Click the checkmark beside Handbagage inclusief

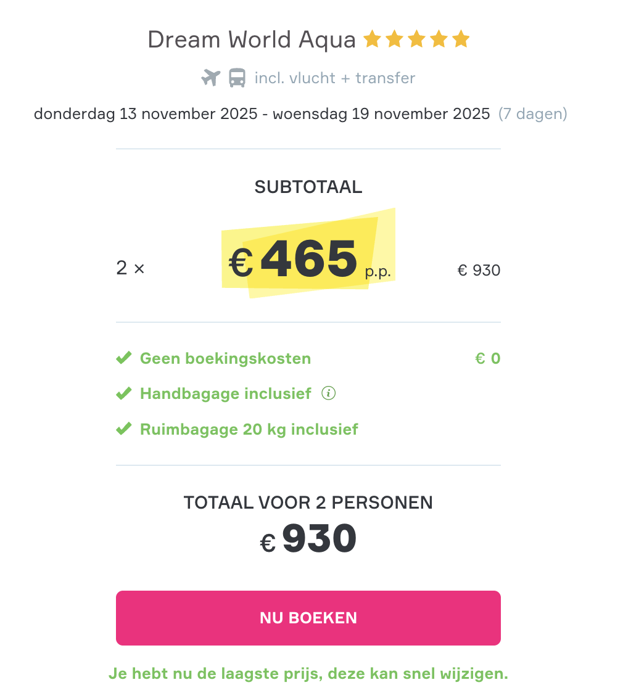[124, 393]
